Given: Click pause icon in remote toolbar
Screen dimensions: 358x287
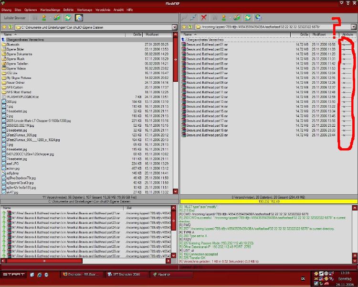Looking at the screenshot, I should click(215, 18).
